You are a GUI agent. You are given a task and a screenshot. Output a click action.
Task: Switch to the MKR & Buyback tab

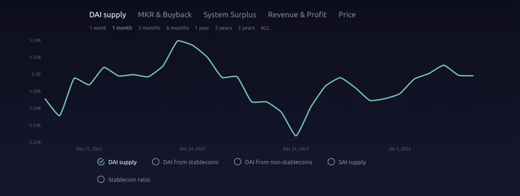[x=165, y=15]
